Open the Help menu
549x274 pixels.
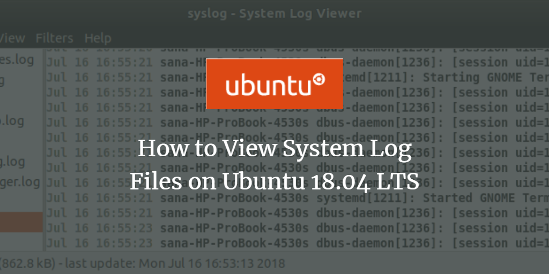[98, 38]
